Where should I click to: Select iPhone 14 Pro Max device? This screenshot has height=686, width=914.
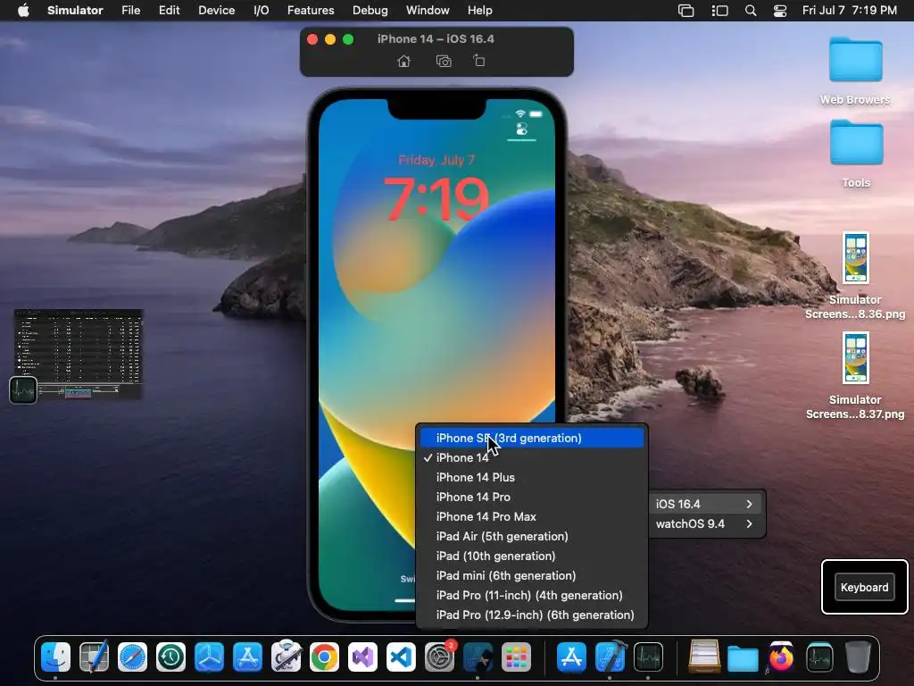tap(532, 517)
